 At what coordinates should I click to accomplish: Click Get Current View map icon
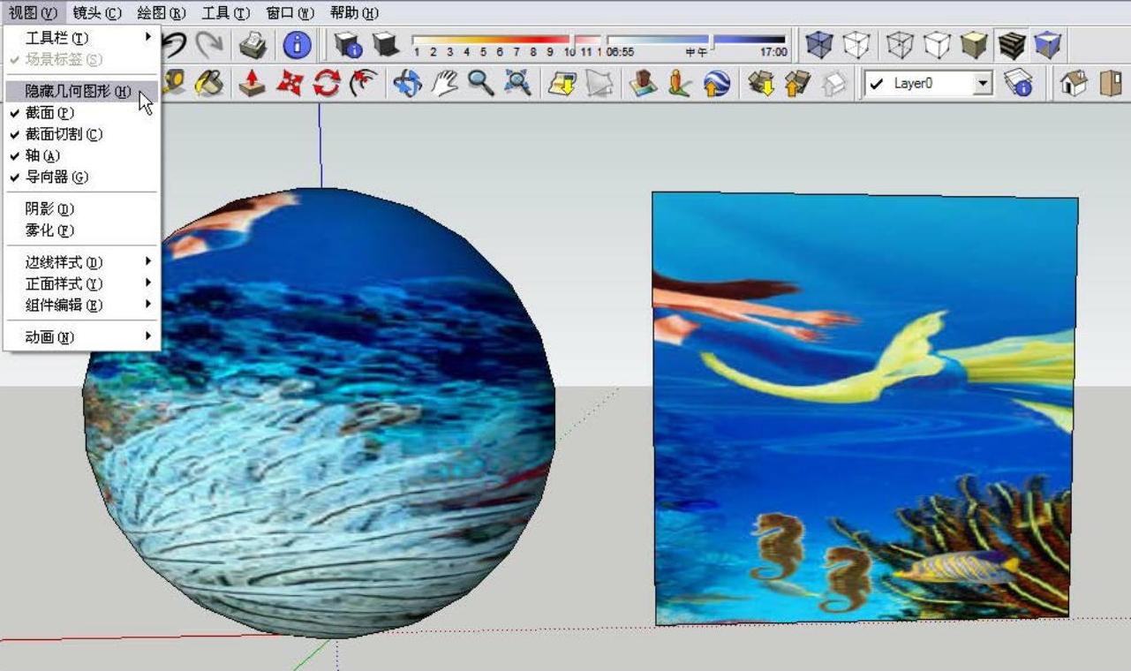(x=562, y=83)
